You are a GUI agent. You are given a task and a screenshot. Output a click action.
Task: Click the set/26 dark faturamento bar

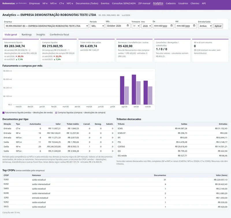click(134, 90)
